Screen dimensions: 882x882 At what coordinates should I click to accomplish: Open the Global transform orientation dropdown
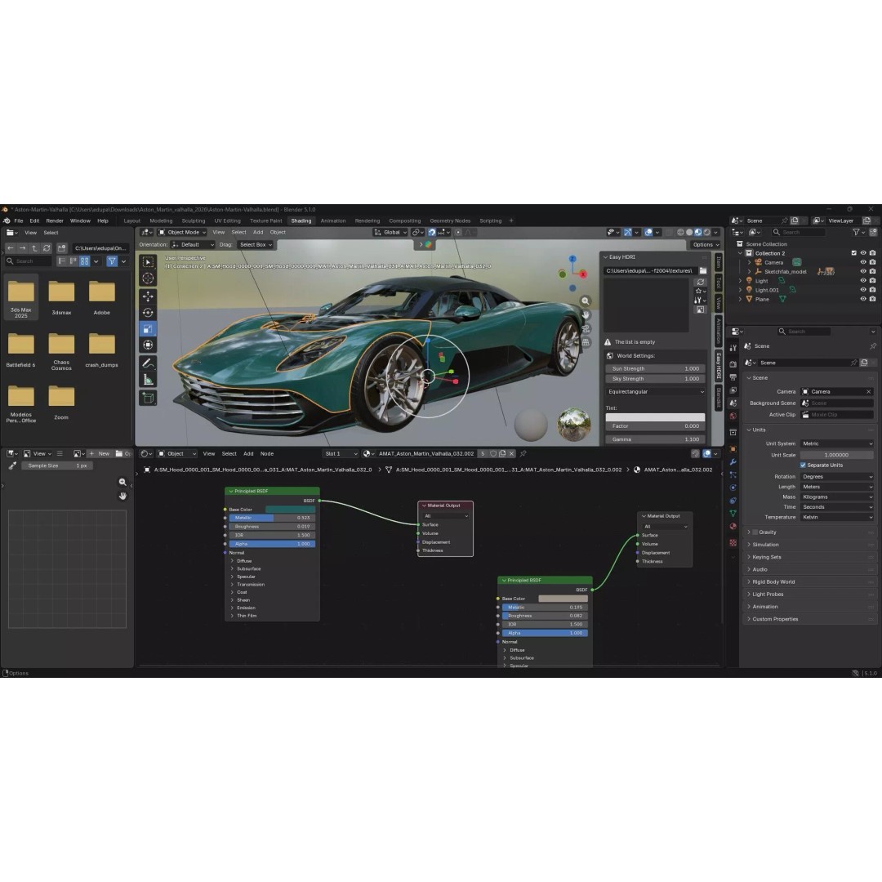pyautogui.click(x=390, y=232)
